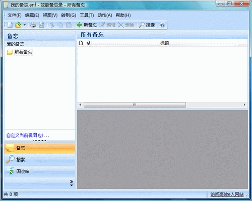Click the 编辑 toolbar button
252x201 pixels.
click(x=108, y=25)
